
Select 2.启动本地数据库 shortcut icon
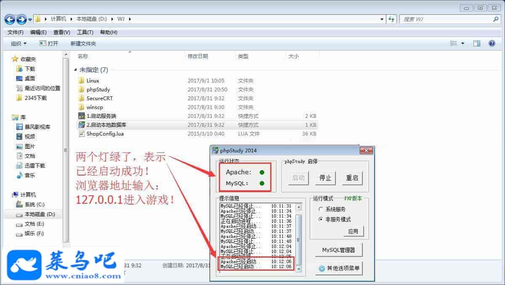(x=82, y=125)
